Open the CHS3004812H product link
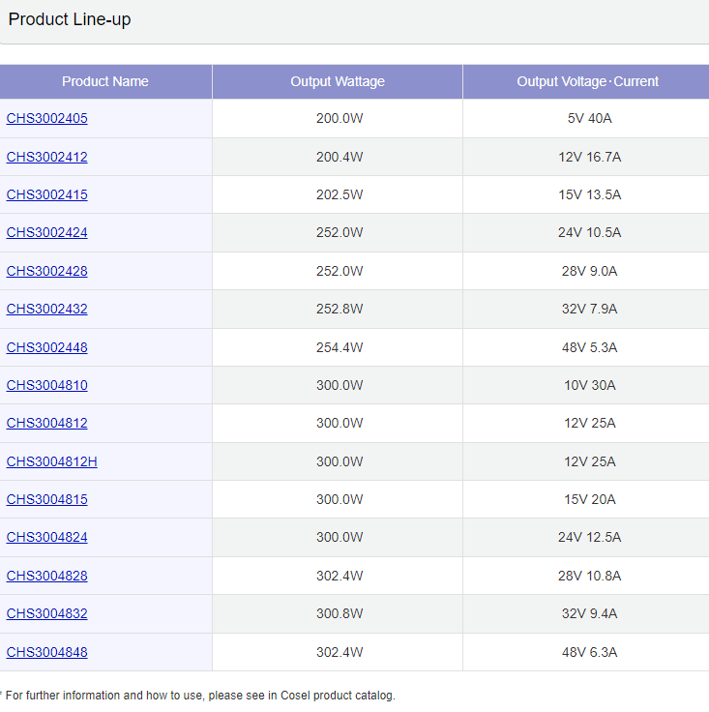Screen dimensions: 709x712 tap(51, 461)
